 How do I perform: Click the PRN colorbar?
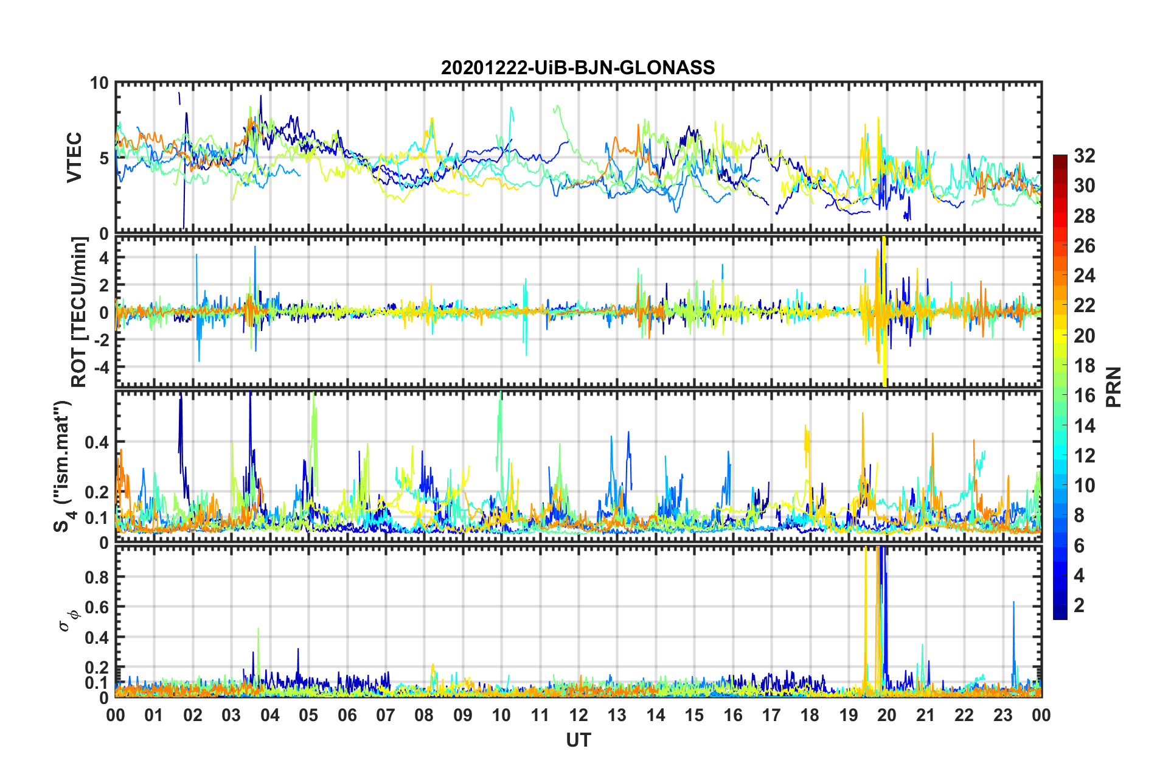click(x=1060, y=387)
